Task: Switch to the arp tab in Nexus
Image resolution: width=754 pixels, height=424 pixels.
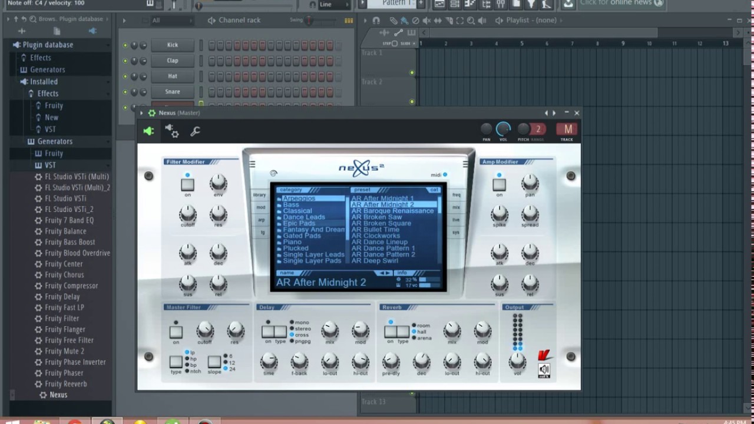Action: coord(262,220)
